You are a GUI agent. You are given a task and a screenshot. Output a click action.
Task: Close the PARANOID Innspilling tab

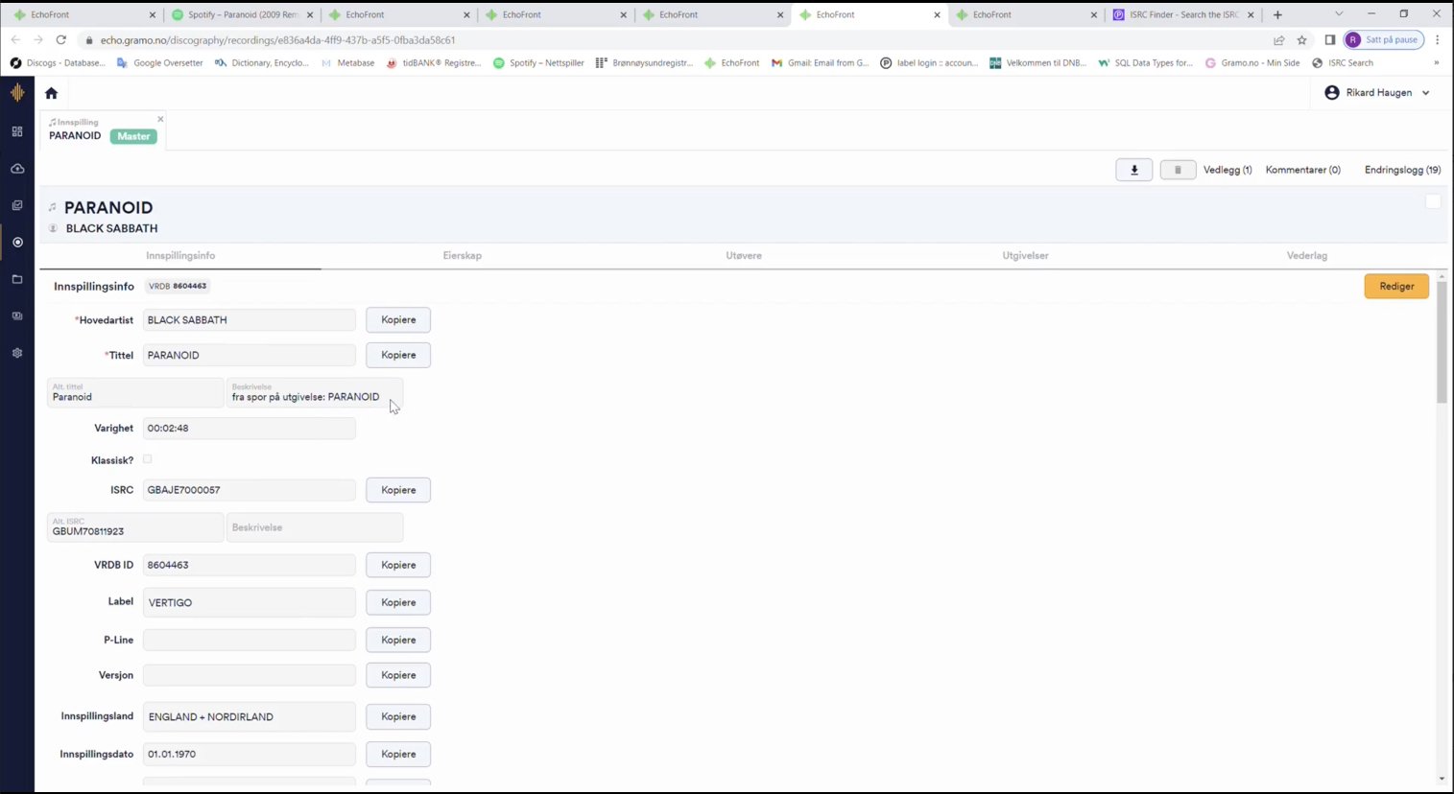pyautogui.click(x=160, y=119)
